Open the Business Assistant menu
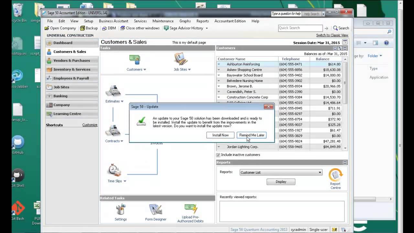The image size is (414, 233). coord(114,21)
